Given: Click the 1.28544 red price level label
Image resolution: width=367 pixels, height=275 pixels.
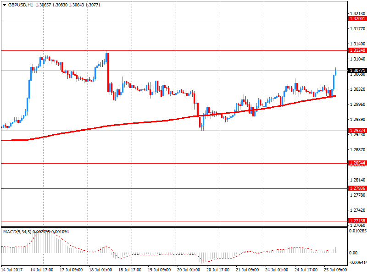Looking at the screenshot, I should 357,163.
